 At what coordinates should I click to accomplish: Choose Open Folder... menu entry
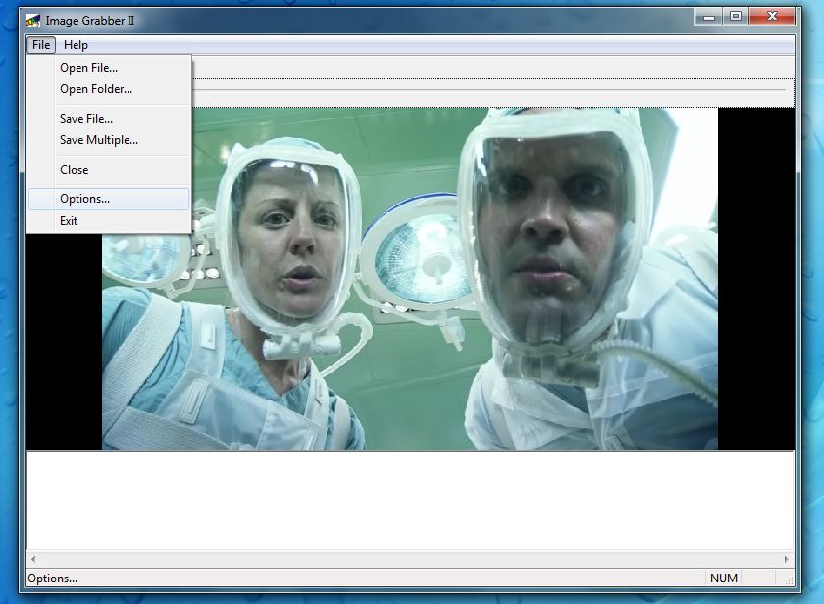109,89
